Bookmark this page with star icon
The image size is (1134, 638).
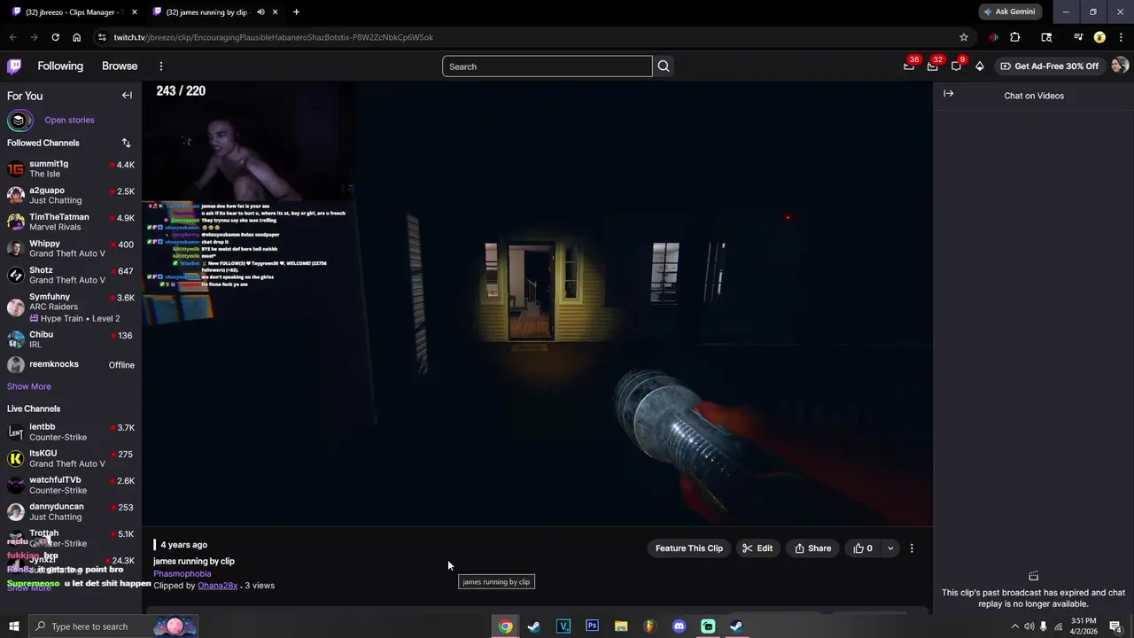(x=964, y=37)
